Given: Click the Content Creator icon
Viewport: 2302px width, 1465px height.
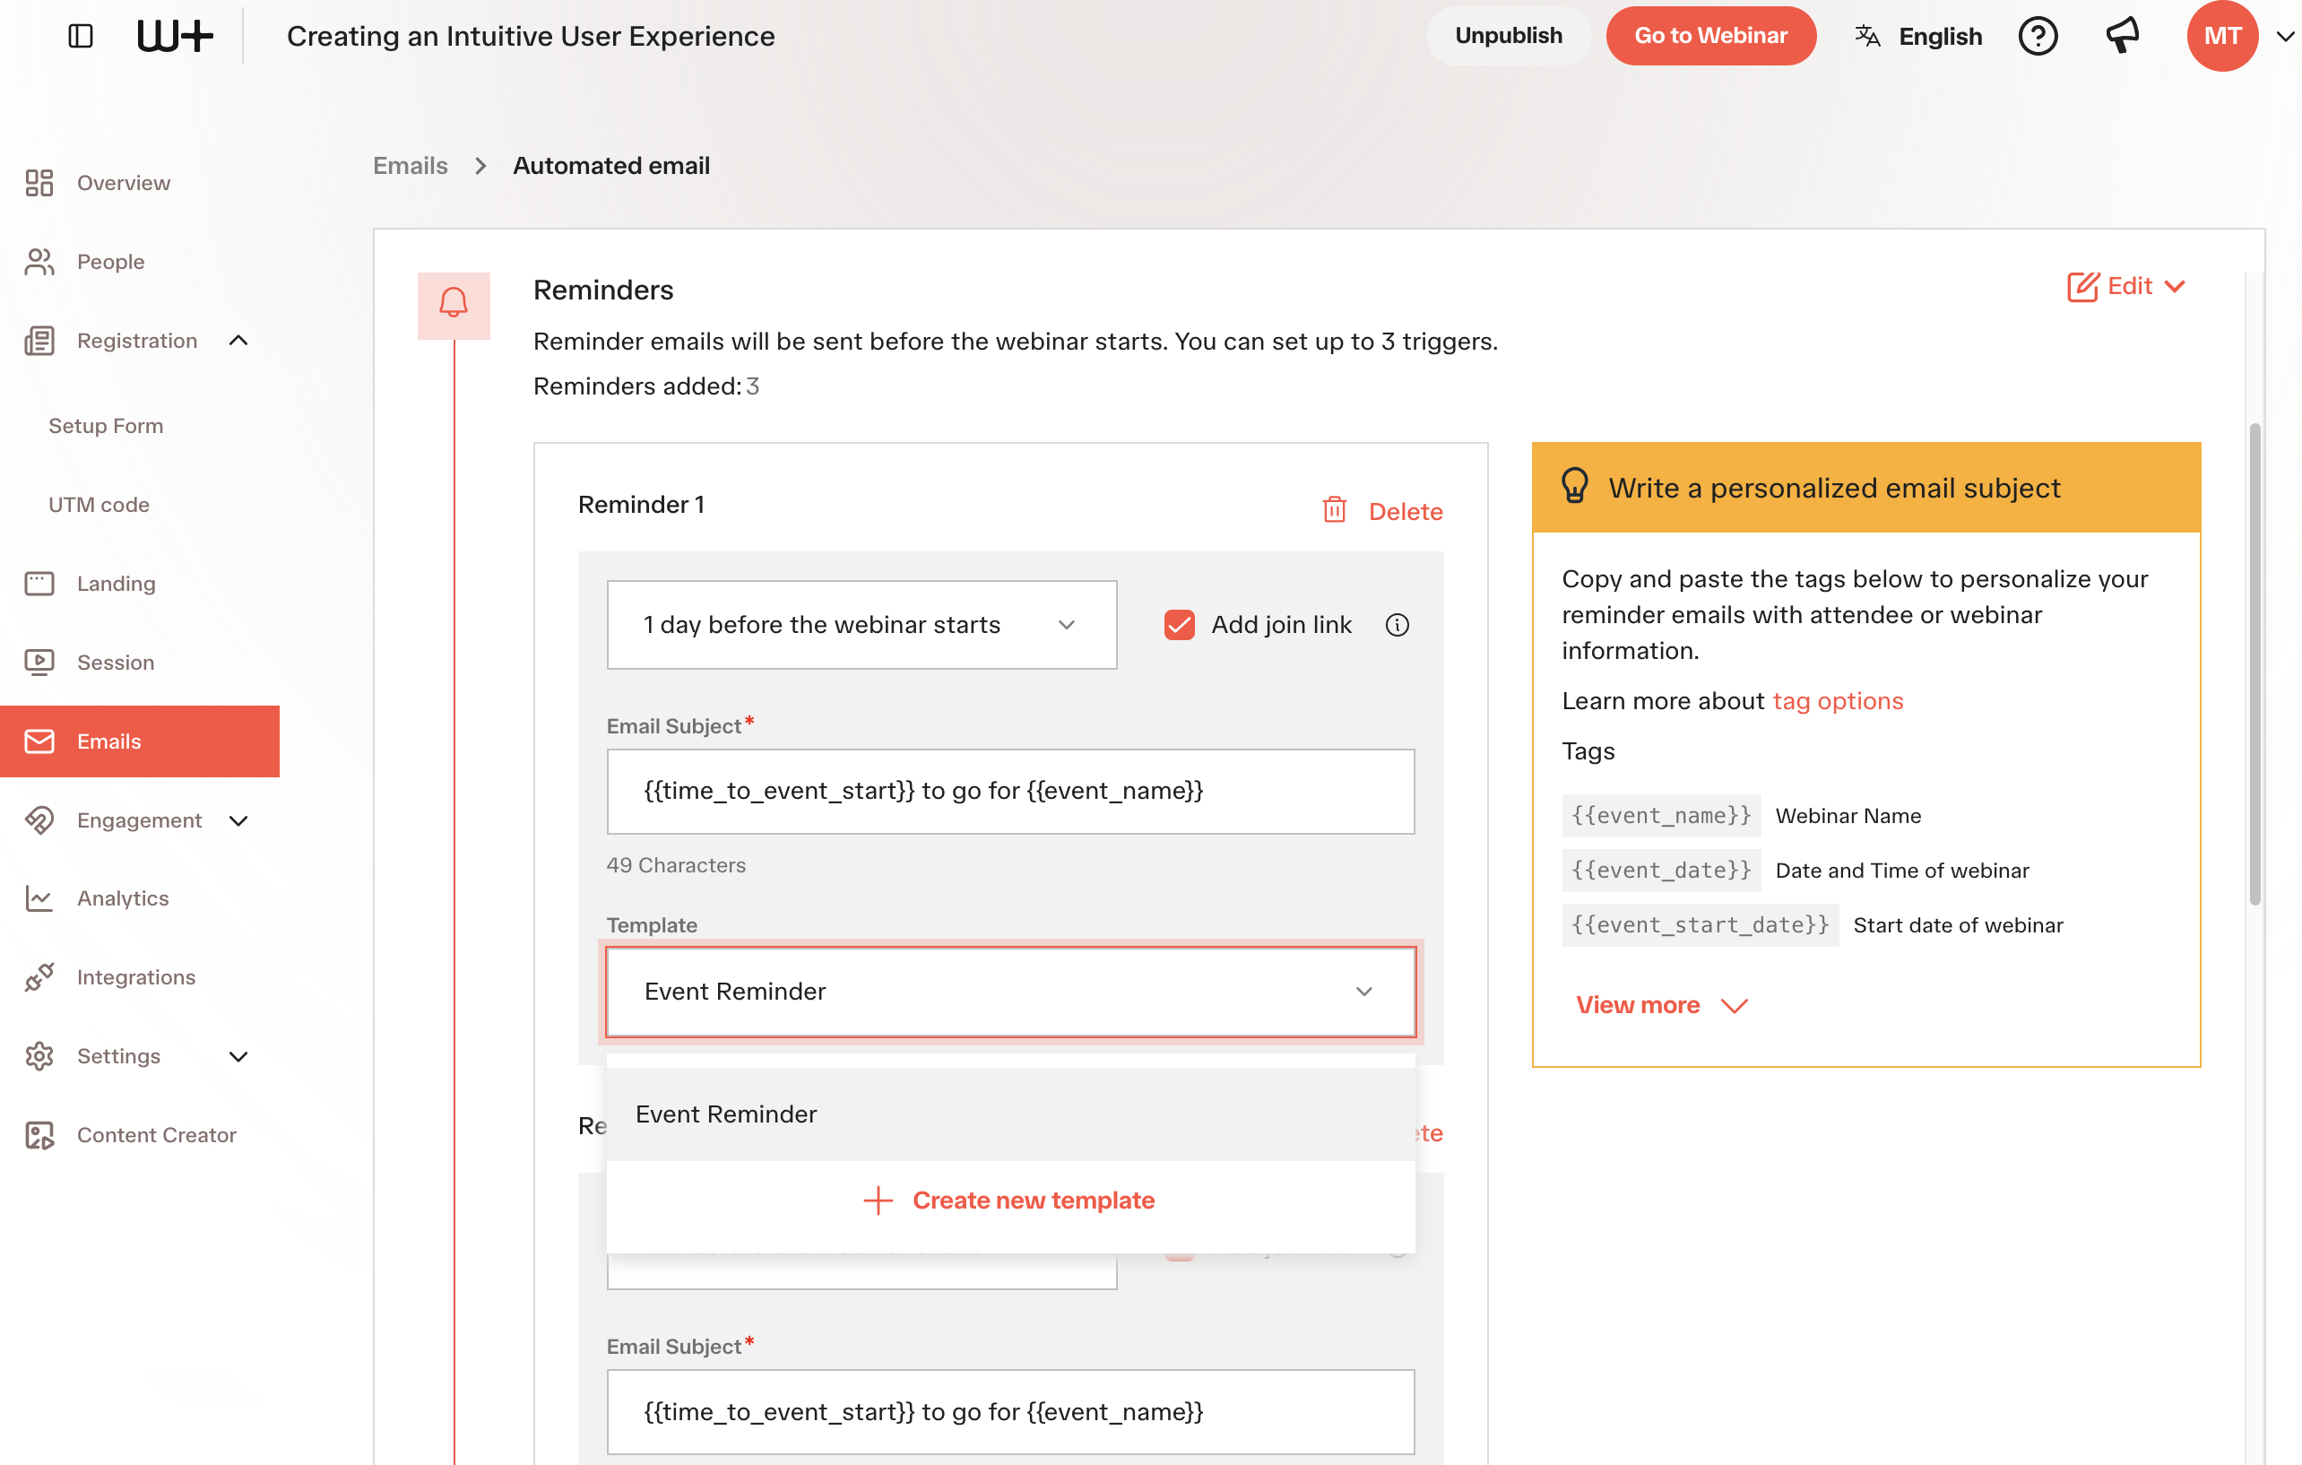Looking at the screenshot, I should (x=39, y=1135).
